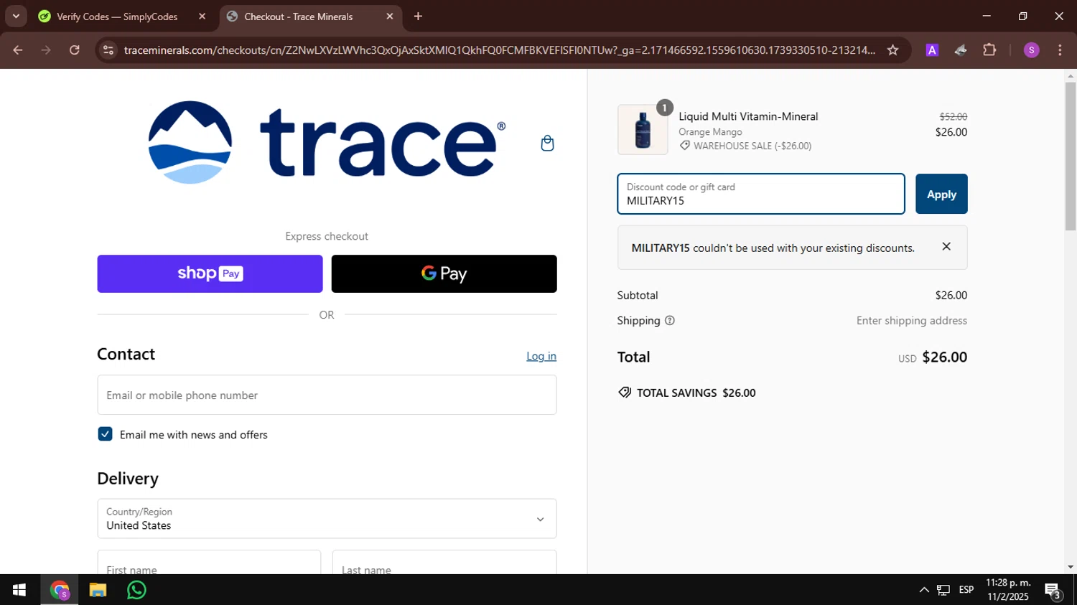Minimize the Chrome window
Screen dimensions: 1077x605
click(987, 16)
